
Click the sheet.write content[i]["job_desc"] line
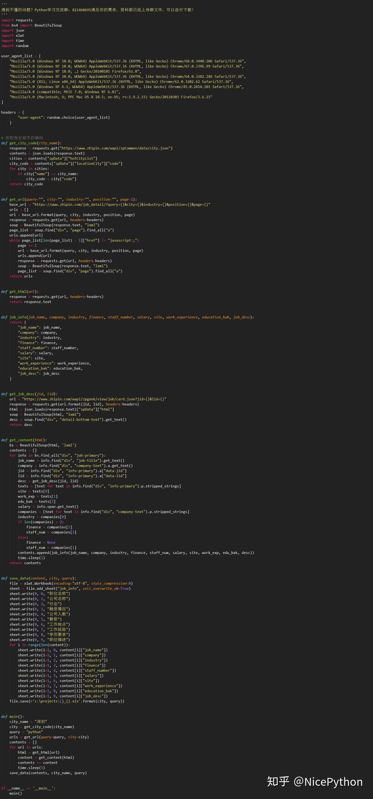click(63, 696)
